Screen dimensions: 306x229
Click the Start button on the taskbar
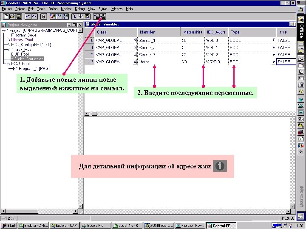pos(9,226)
